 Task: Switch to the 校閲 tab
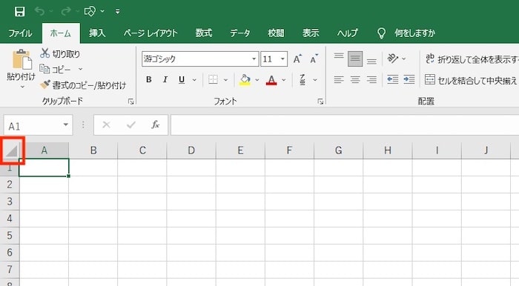276,33
